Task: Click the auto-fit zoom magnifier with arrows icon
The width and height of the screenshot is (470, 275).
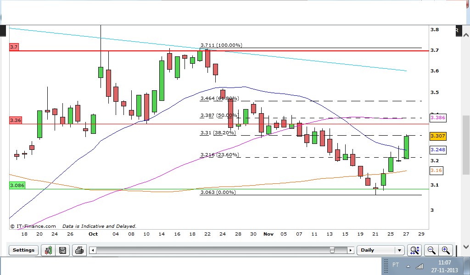Action: coord(414,250)
